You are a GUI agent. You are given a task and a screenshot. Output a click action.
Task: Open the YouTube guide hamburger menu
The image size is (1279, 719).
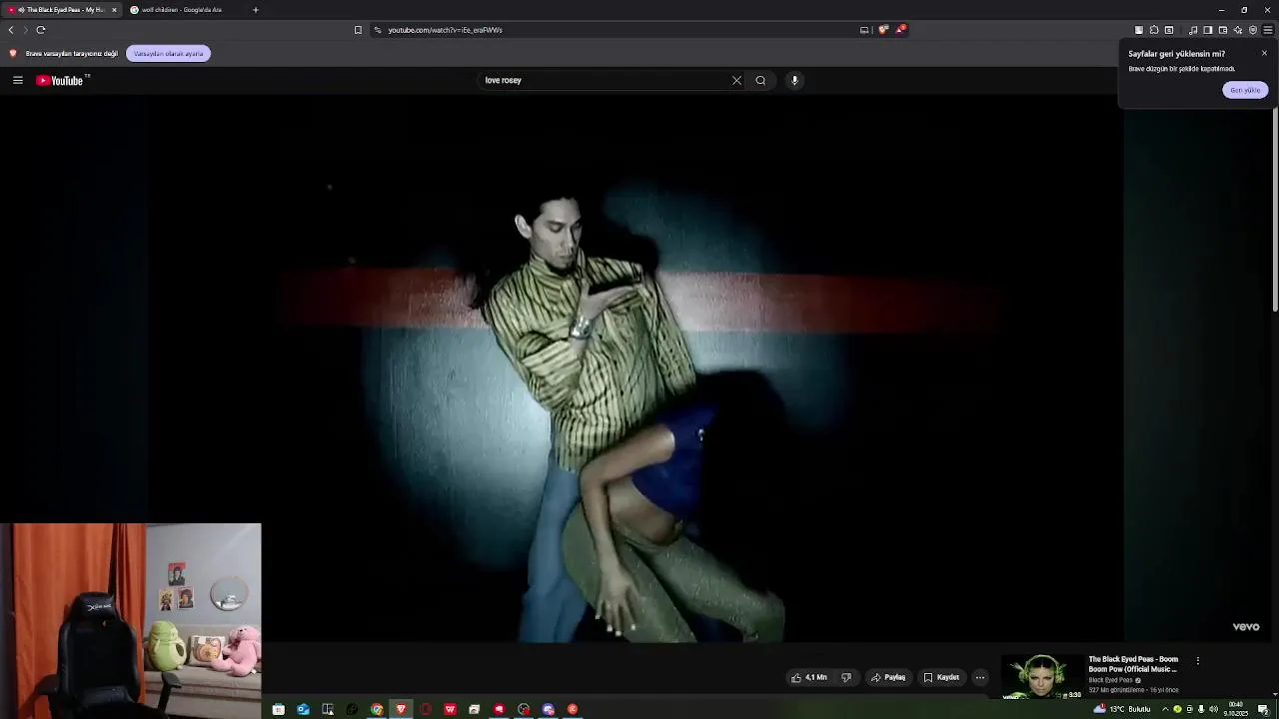(18, 80)
